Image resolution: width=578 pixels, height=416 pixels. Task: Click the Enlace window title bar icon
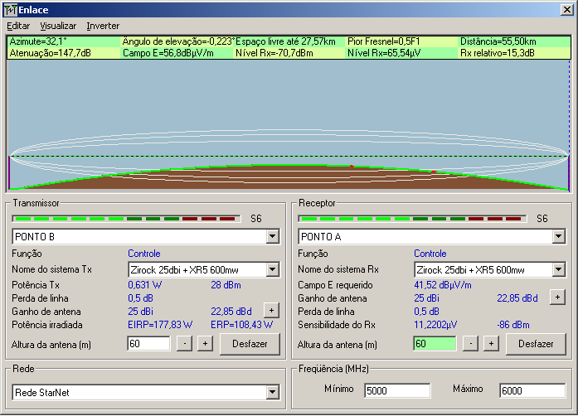[x=10, y=10]
